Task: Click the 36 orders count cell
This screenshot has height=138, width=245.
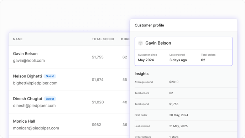Action: [125, 125]
